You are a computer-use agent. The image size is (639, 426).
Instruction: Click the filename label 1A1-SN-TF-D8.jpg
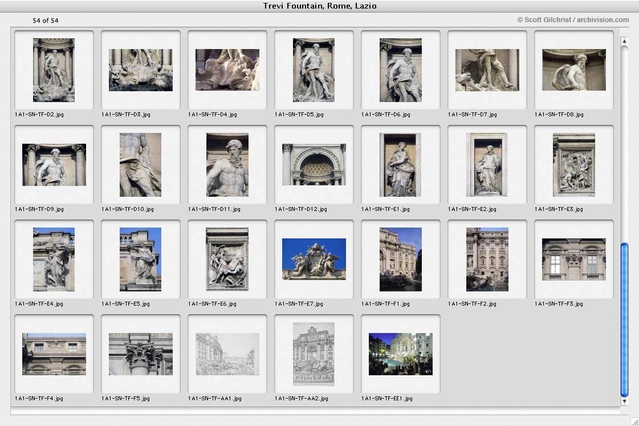[x=559, y=115]
